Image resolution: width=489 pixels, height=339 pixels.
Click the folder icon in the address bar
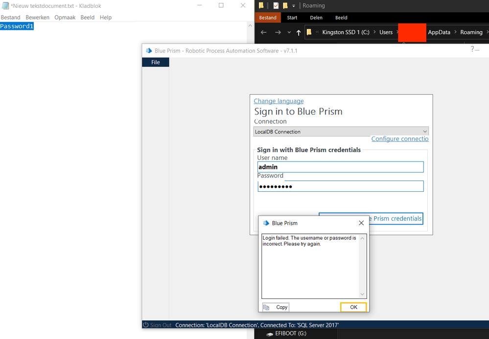pos(309,32)
